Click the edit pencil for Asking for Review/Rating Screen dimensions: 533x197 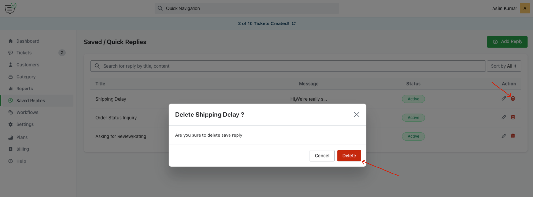pyautogui.click(x=504, y=136)
